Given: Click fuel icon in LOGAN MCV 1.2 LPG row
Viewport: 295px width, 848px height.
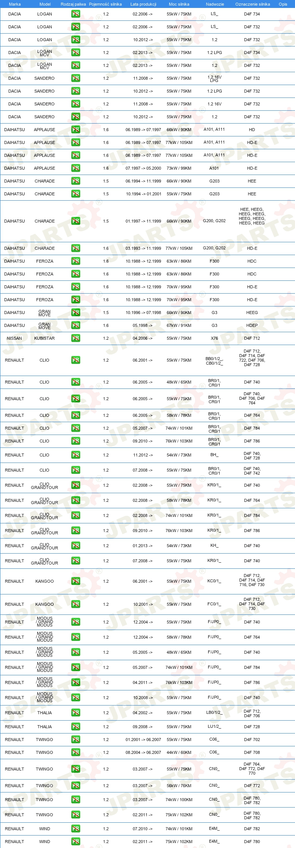Looking at the screenshot, I should (75, 53).
